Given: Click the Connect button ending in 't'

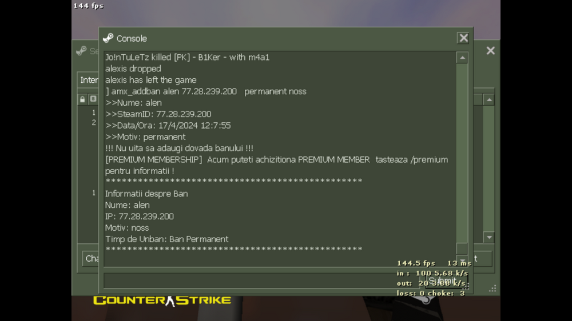Looking at the screenshot, I should [483, 259].
